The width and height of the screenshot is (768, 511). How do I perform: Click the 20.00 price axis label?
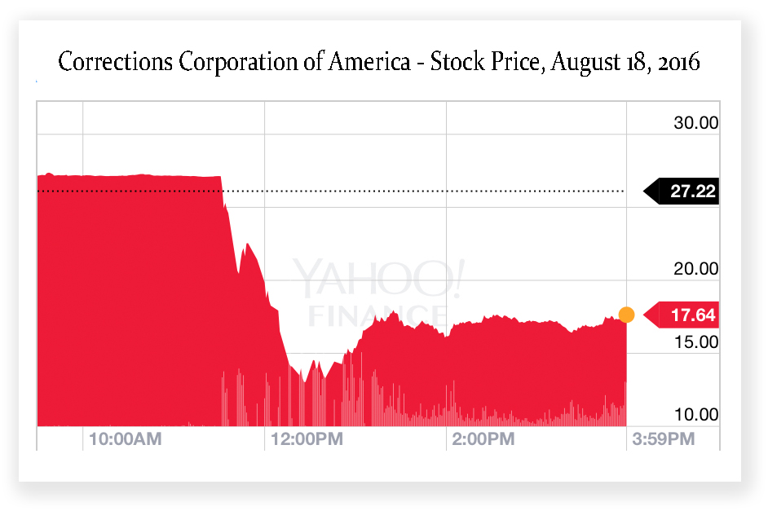pyautogui.click(x=695, y=269)
